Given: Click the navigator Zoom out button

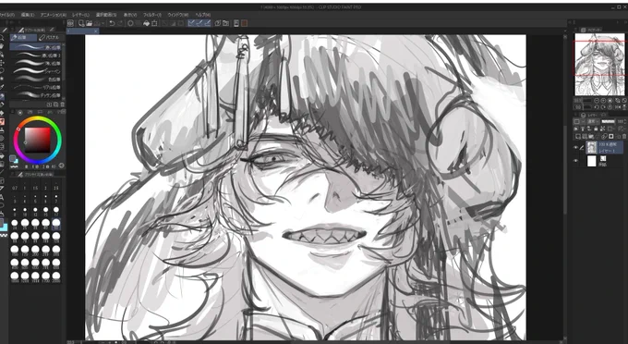Looking at the screenshot, I should coord(597,101).
